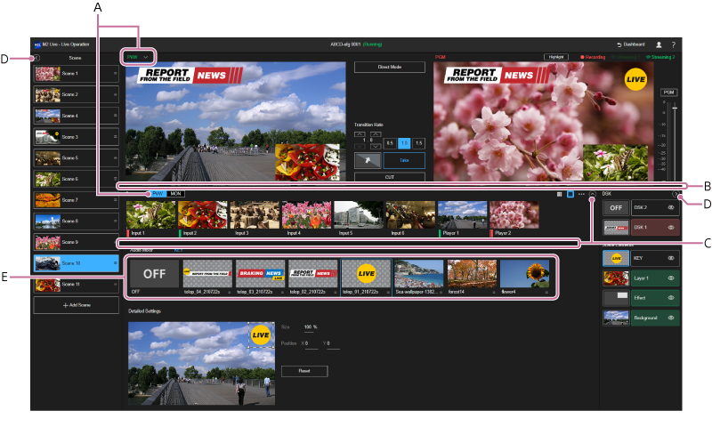712x427 pixels.
Task: Click the Add Scene button
Action: point(76,304)
